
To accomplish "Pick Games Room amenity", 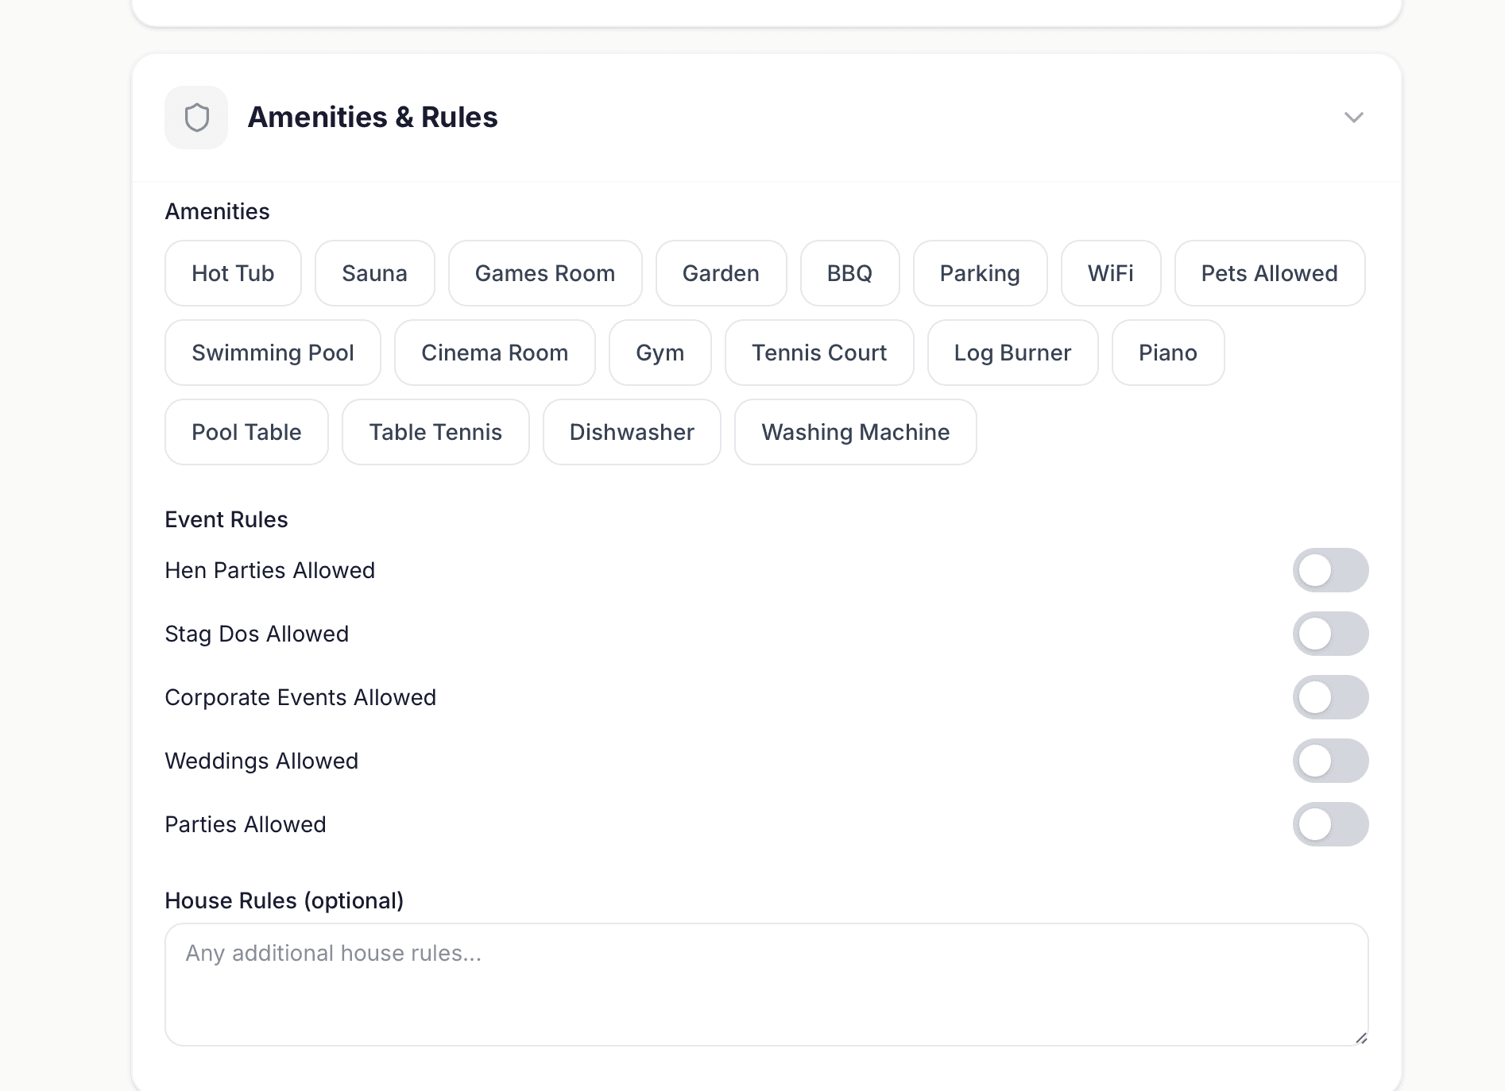I will click(x=545, y=273).
